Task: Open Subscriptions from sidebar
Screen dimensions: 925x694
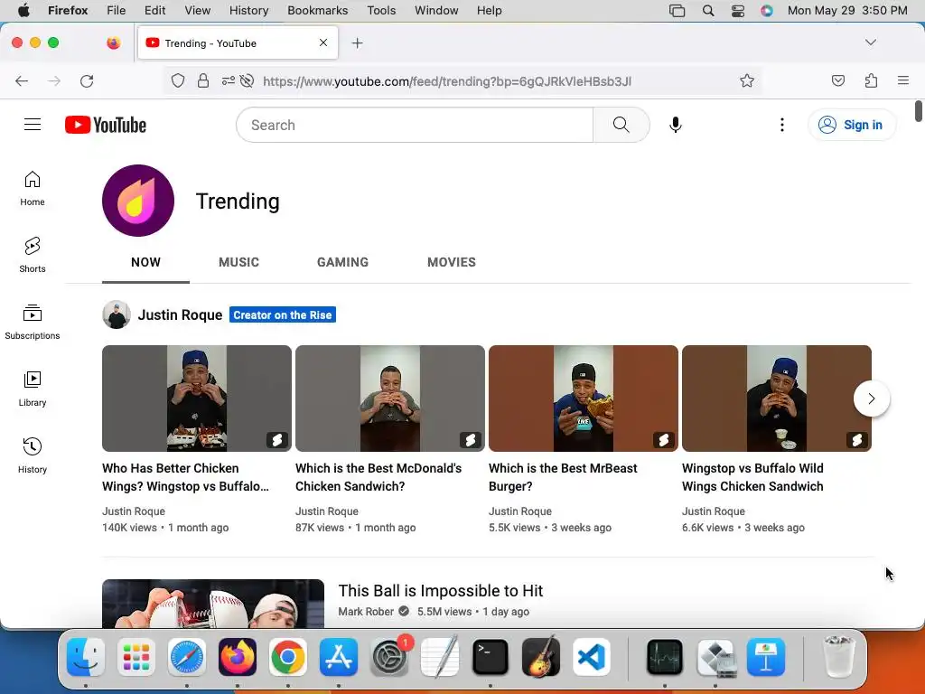Action: pyautogui.click(x=33, y=322)
